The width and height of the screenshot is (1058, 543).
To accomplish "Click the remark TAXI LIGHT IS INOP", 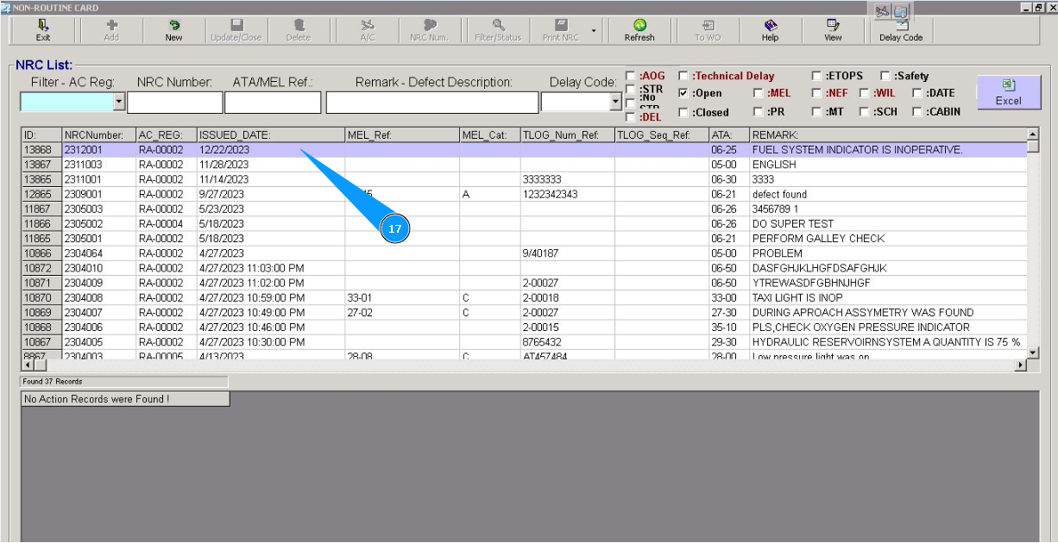I will coord(799,297).
